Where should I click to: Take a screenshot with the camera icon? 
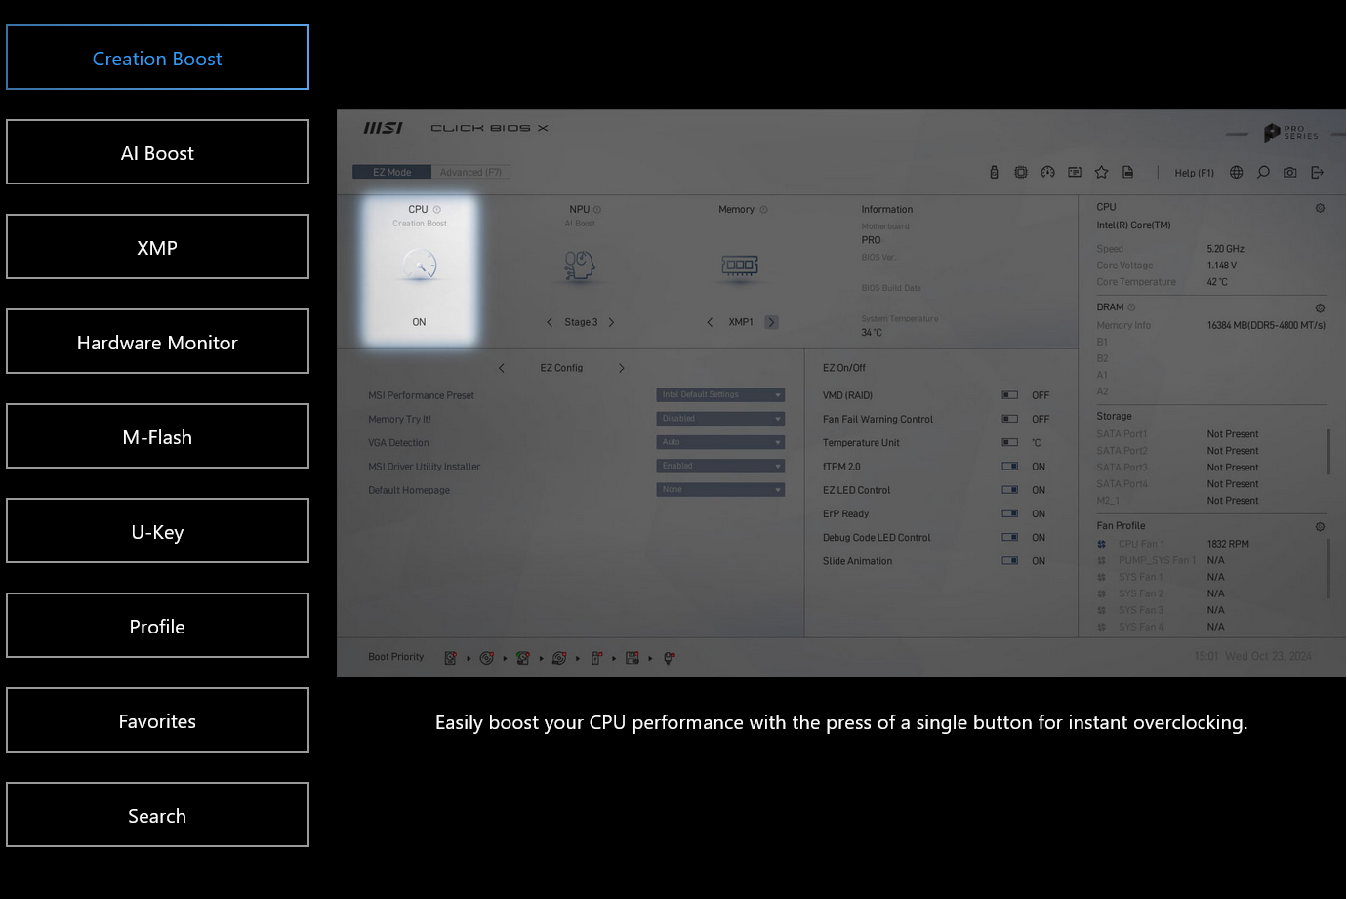pyautogui.click(x=1290, y=173)
